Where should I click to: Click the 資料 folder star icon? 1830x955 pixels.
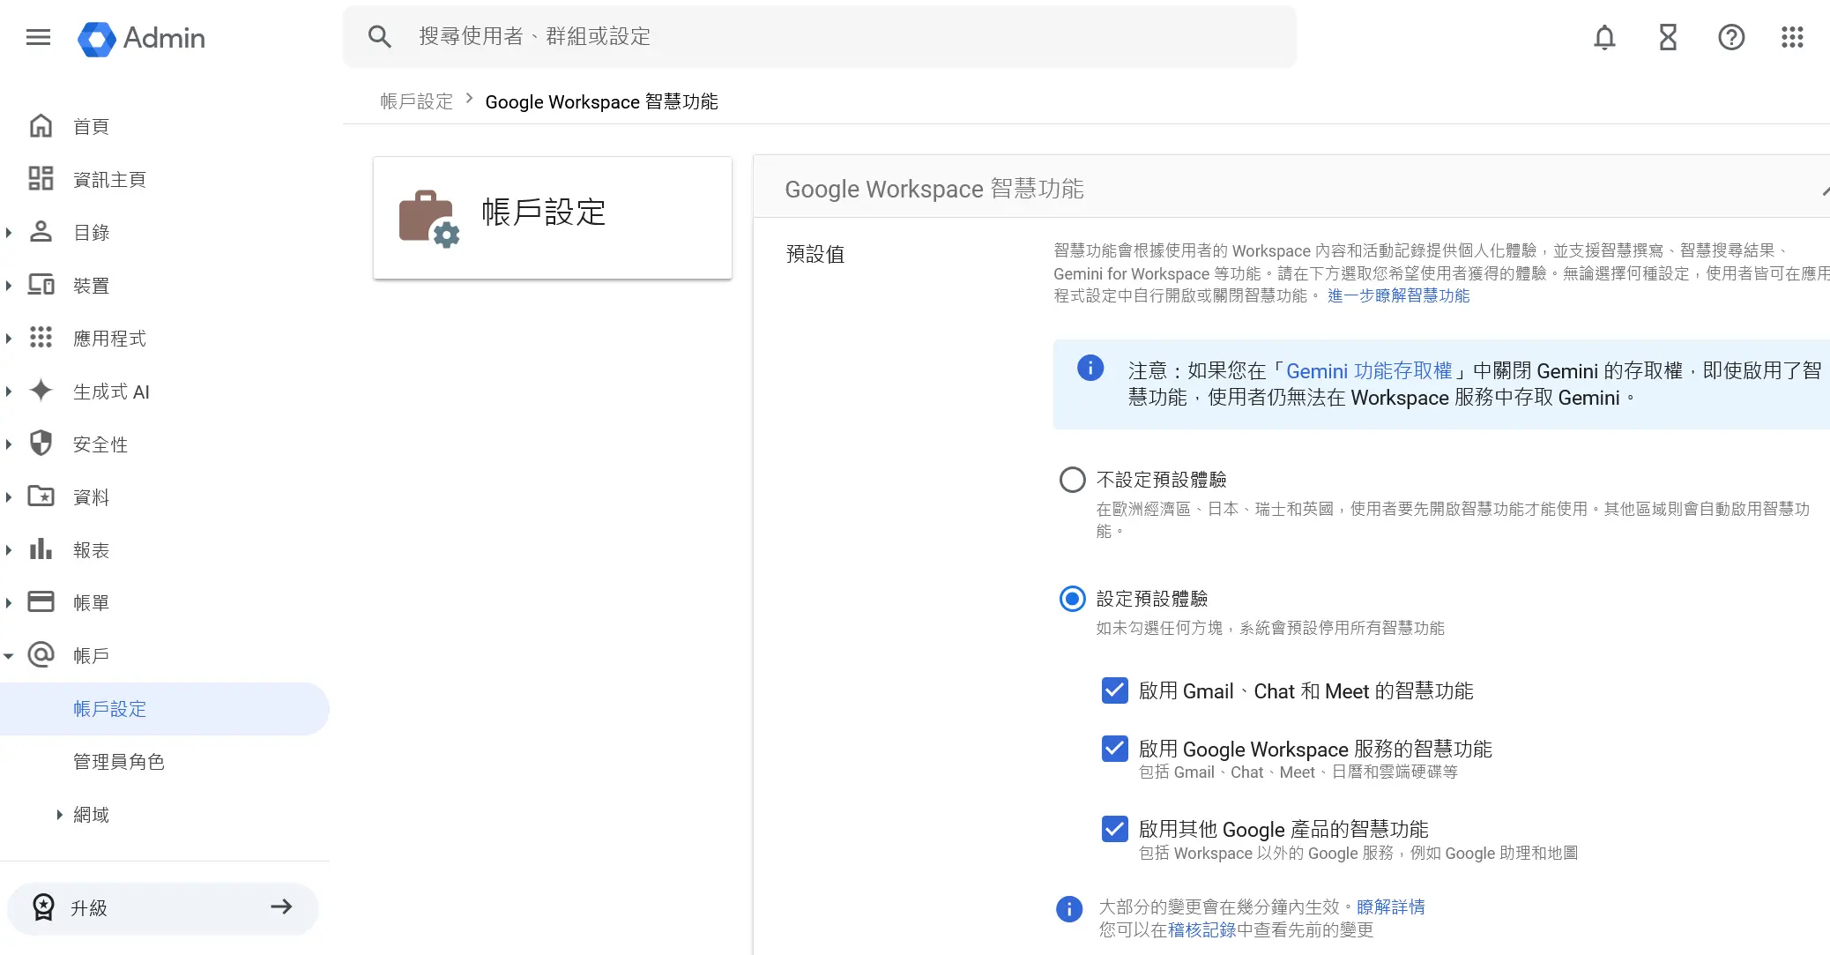pyautogui.click(x=41, y=496)
